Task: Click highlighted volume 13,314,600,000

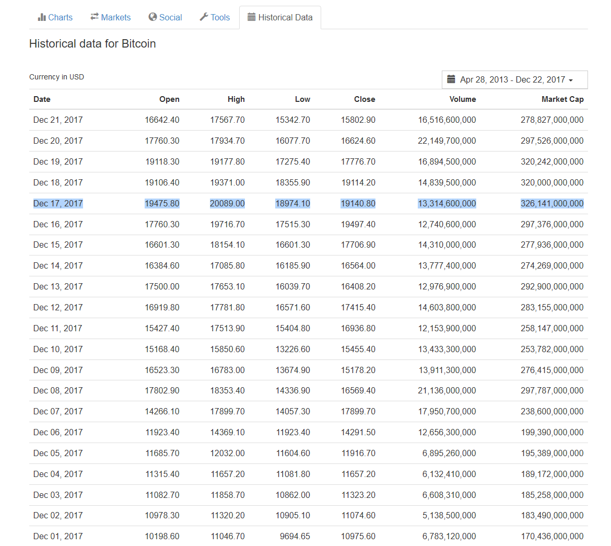Action: [447, 204]
